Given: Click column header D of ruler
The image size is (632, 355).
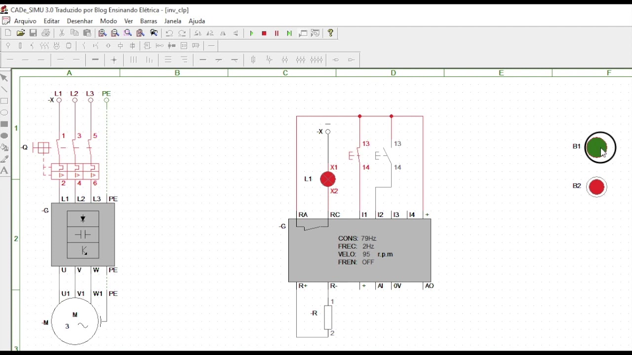Looking at the screenshot, I should 394,73.
